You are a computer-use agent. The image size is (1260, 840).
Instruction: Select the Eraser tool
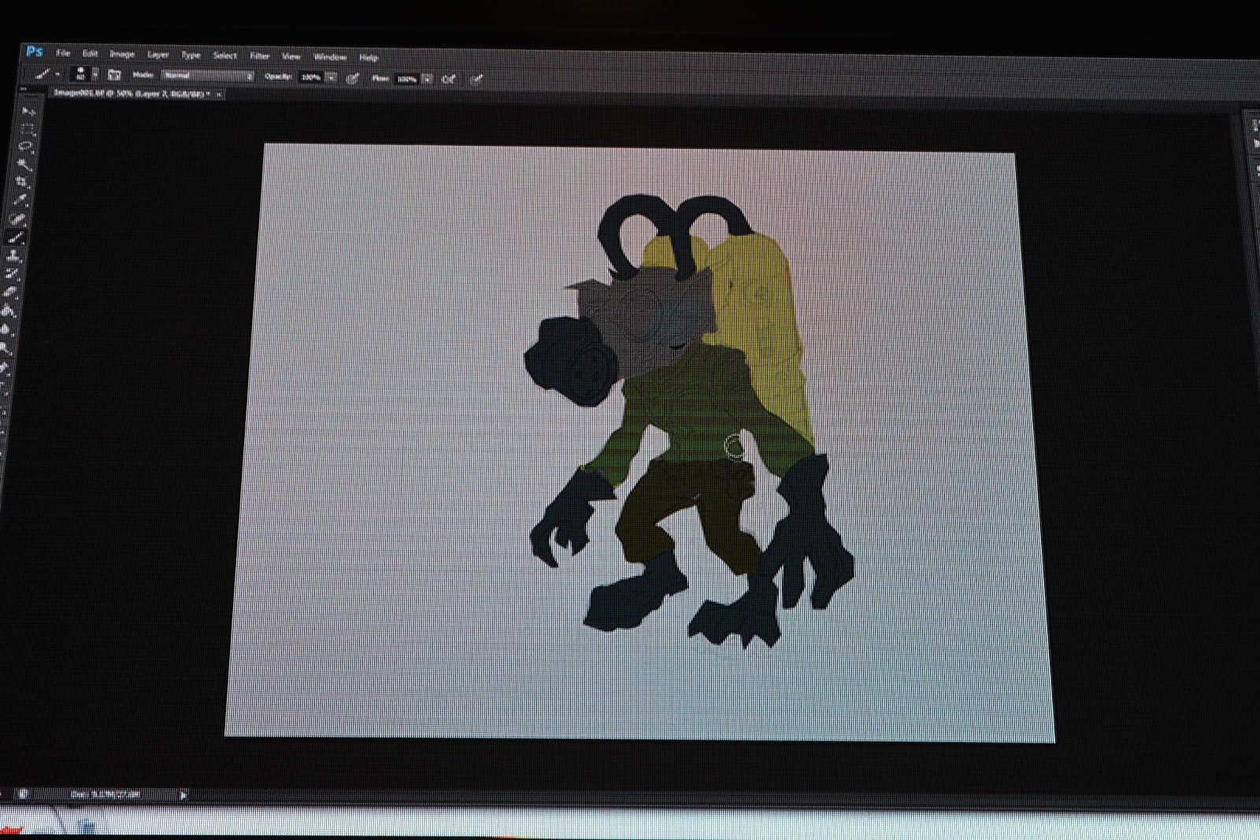(11, 292)
